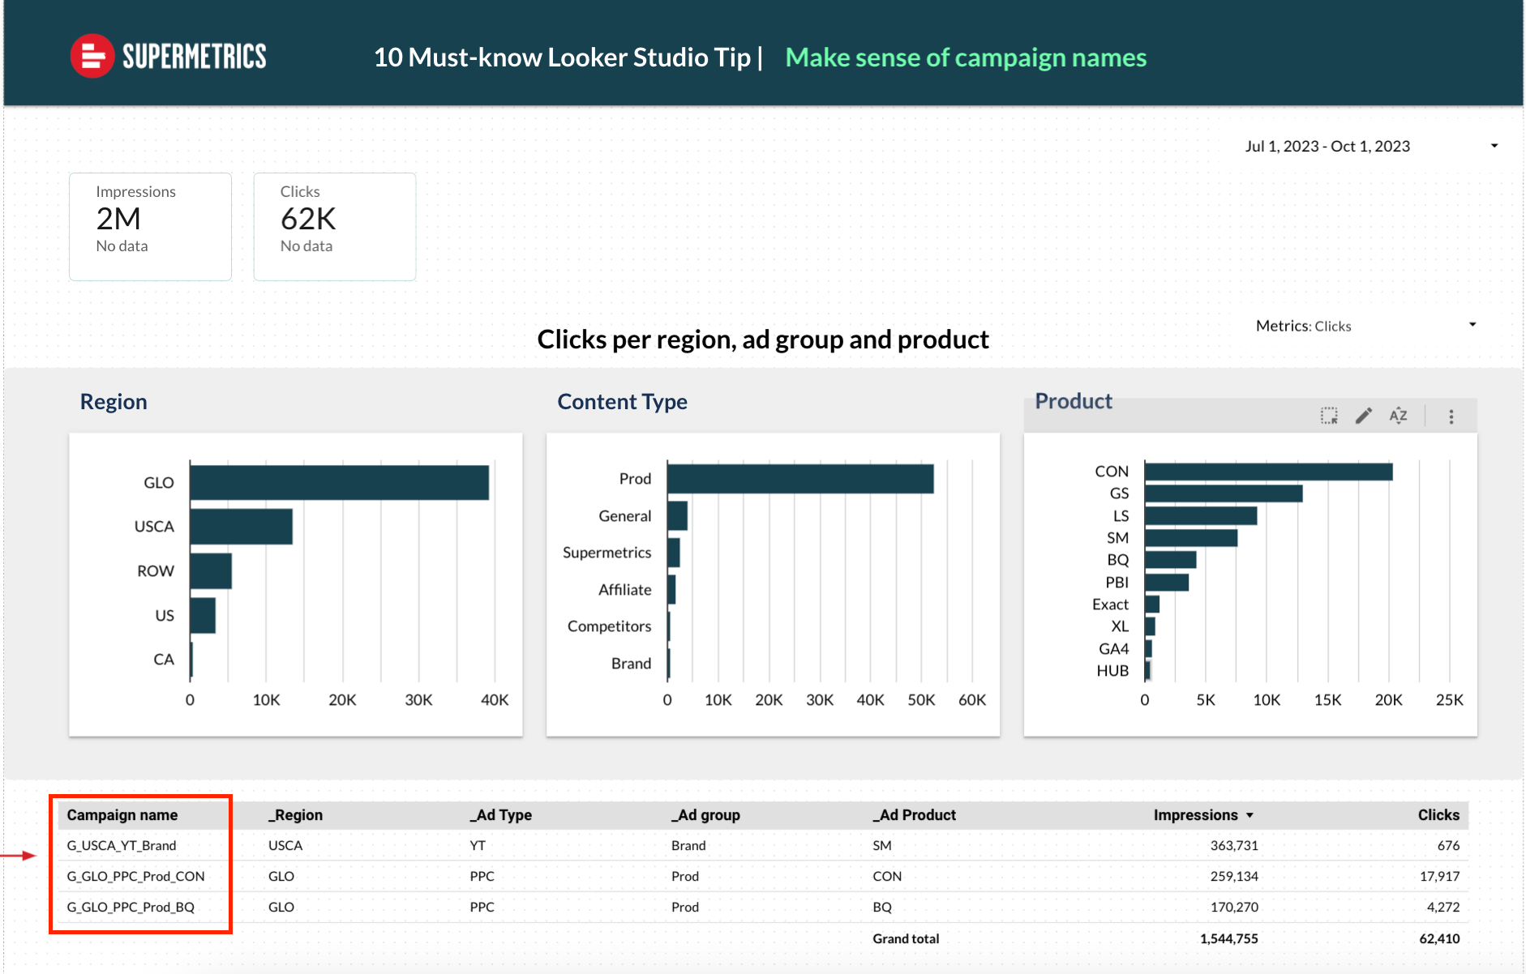Select the GLO bar in Region chart
This screenshot has height=974, width=1526.
339,483
